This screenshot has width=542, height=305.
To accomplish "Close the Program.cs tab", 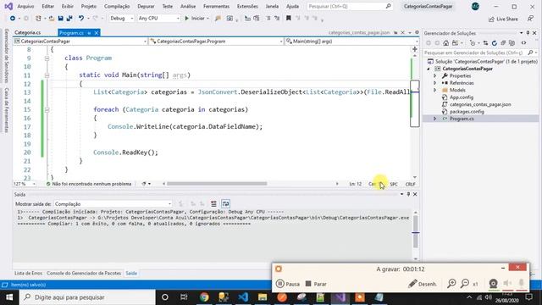I will pyautogui.click(x=97, y=33).
